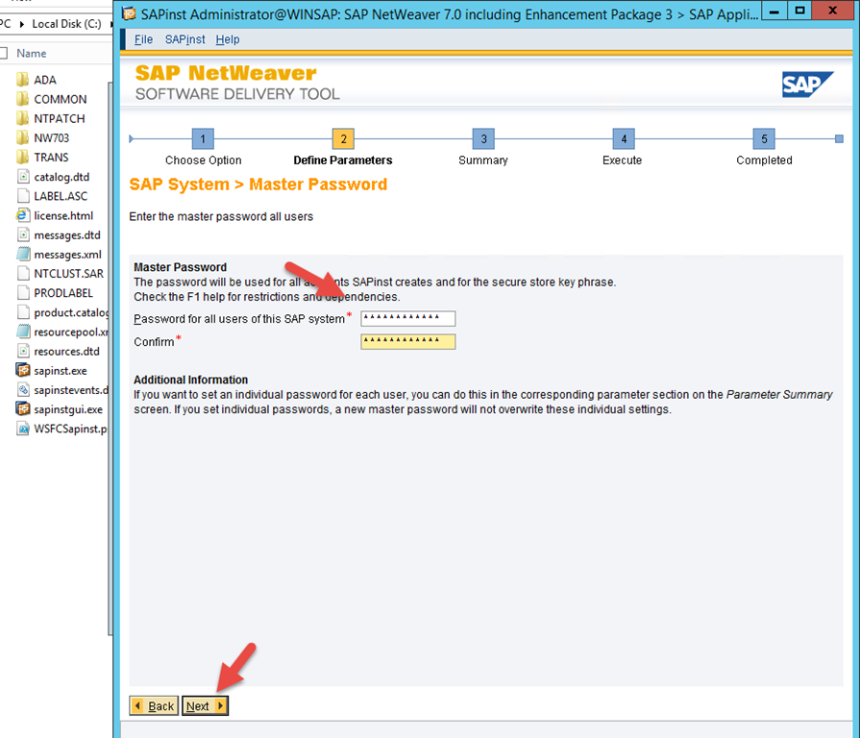Click the ADA folder icon
Screen dimensions: 860x738
pyautogui.click(x=23, y=80)
